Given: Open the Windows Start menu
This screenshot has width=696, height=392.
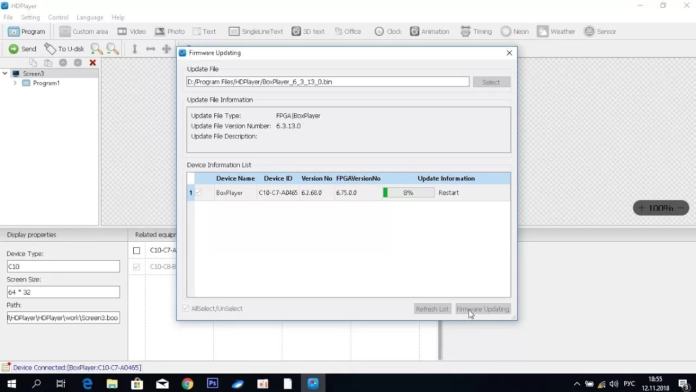Looking at the screenshot, I should tap(11, 384).
